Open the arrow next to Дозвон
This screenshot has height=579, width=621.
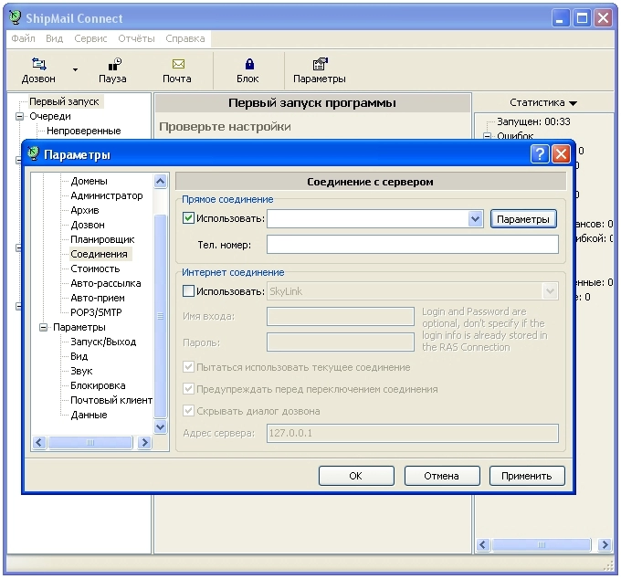coord(75,69)
